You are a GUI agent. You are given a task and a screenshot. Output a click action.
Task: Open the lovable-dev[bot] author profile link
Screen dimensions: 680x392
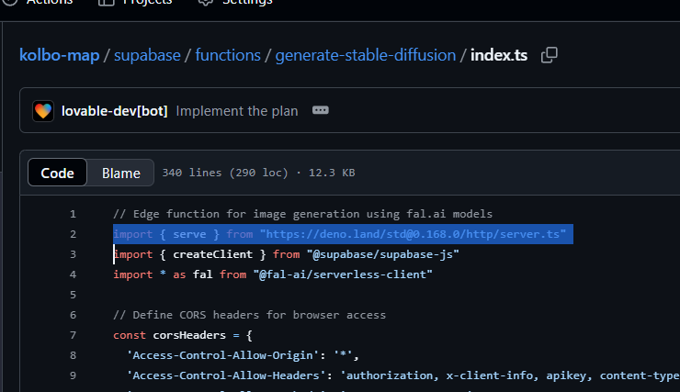tap(114, 111)
